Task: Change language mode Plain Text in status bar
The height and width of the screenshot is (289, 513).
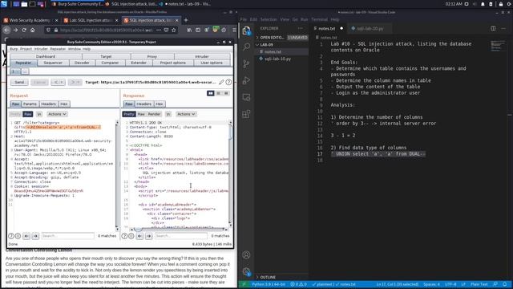Action: pyautogui.click(x=479, y=284)
